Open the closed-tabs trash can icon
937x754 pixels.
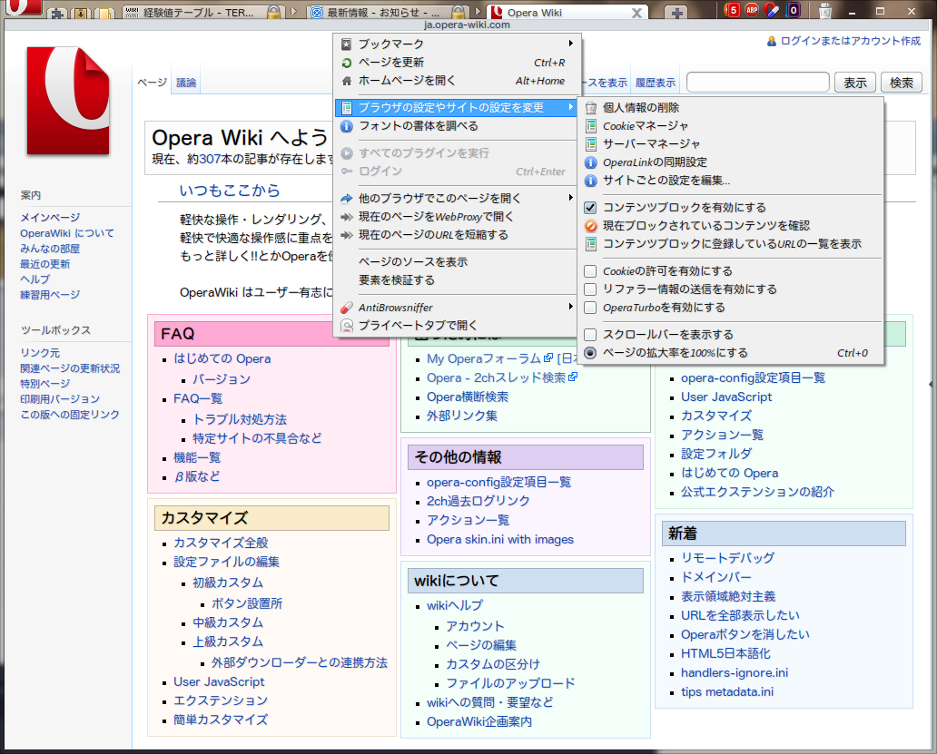824,10
